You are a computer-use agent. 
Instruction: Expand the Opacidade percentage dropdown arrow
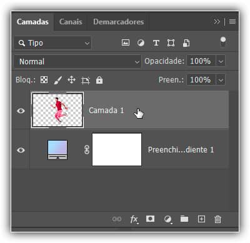(221, 61)
